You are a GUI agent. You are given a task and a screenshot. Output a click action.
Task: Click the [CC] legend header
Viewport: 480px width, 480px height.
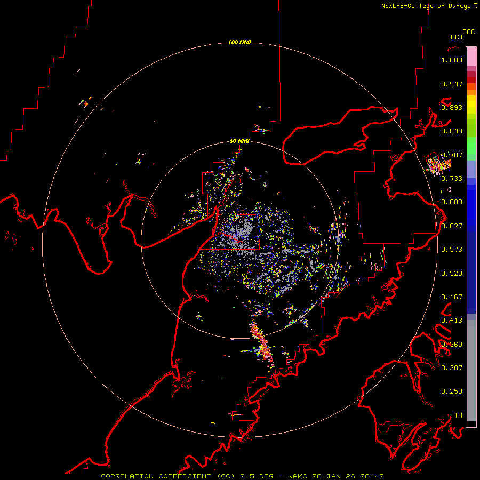point(455,37)
